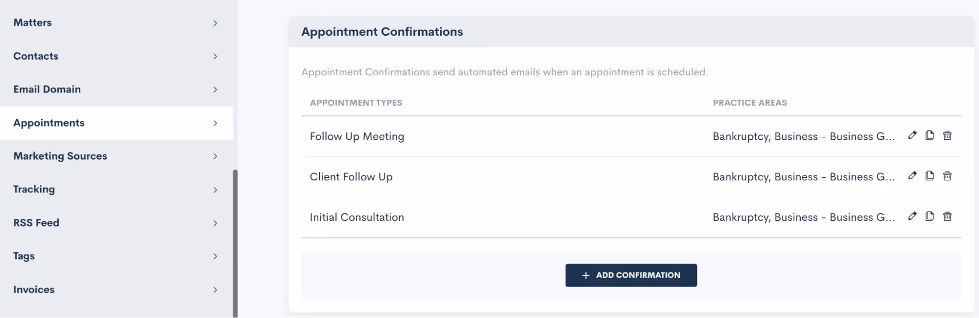Viewport: 979px width, 318px height.
Task: Click the Add Confirmation button
Action: (631, 275)
